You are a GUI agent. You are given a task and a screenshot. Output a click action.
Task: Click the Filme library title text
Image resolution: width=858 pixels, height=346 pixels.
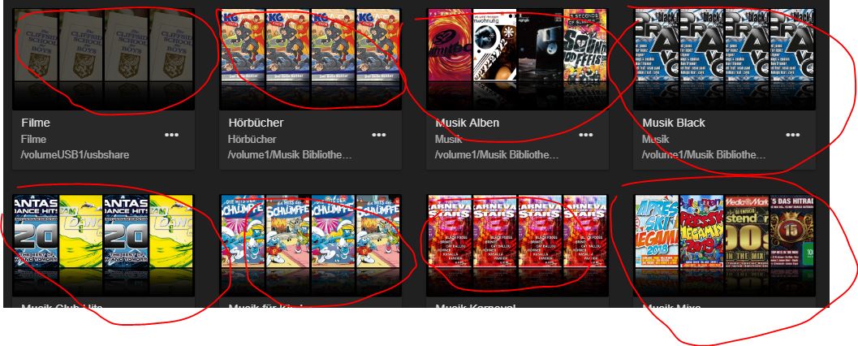point(36,123)
